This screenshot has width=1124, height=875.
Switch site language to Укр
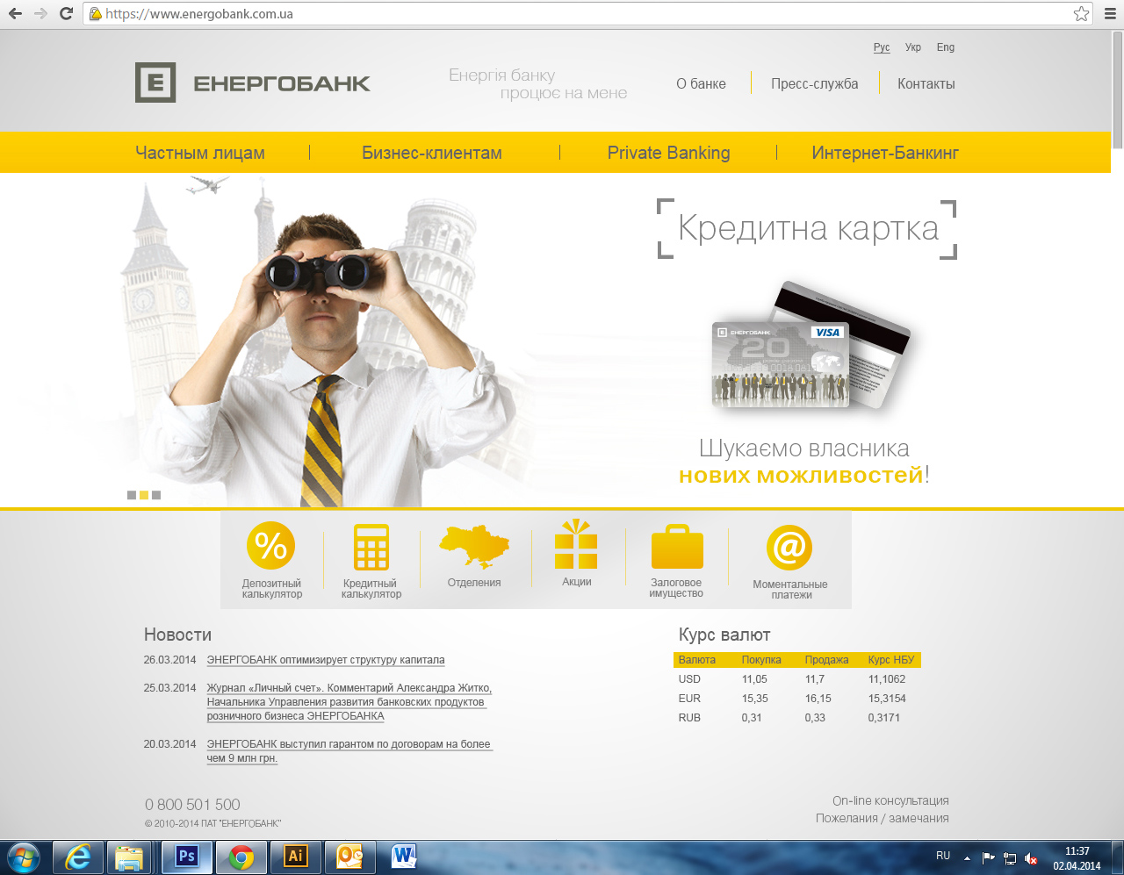pos(913,47)
